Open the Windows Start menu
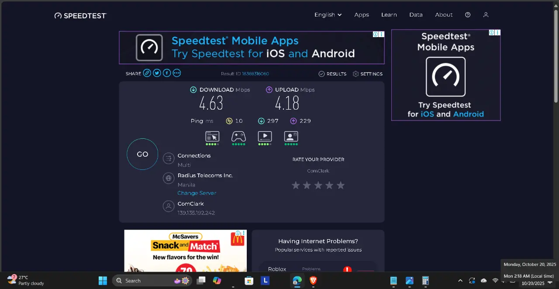 [x=103, y=281]
